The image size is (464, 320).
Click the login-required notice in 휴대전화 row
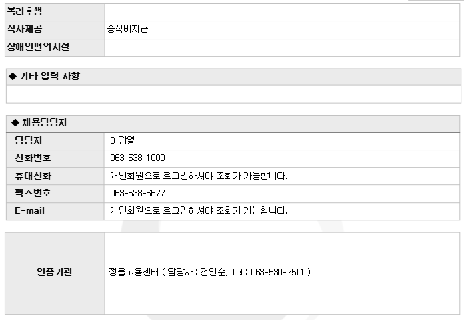[198, 176]
